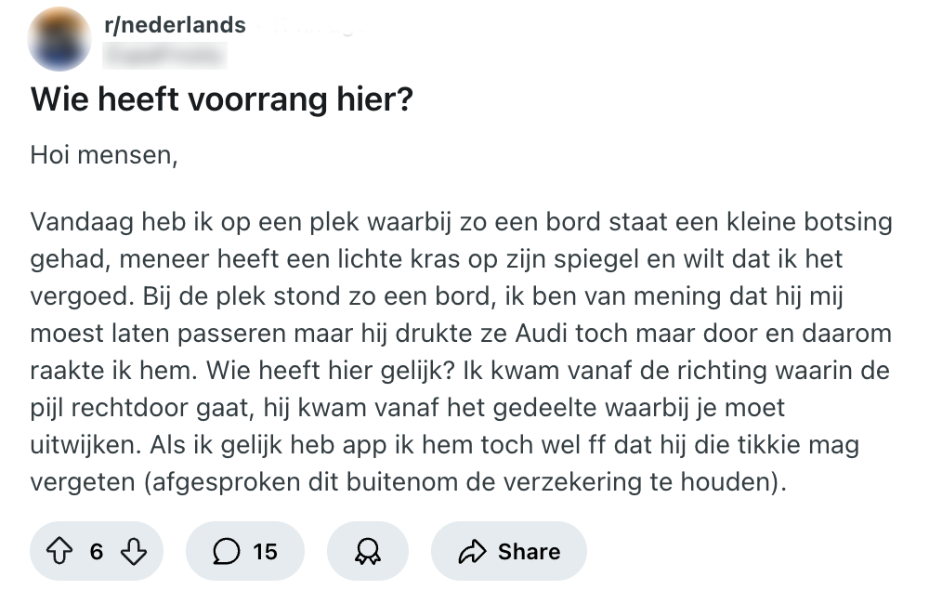Click the 'Hoi mensen,' greeting line

103,154
